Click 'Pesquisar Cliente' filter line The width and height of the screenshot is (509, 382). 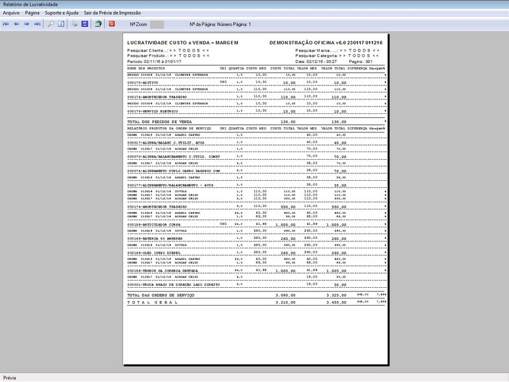[x=168, y=51]
